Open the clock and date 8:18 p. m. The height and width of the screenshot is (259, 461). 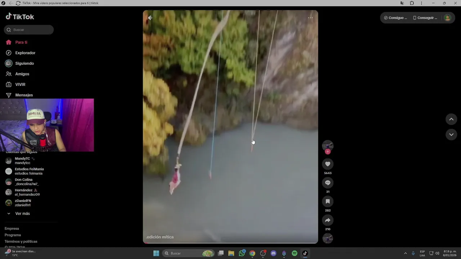click(450, 253)
